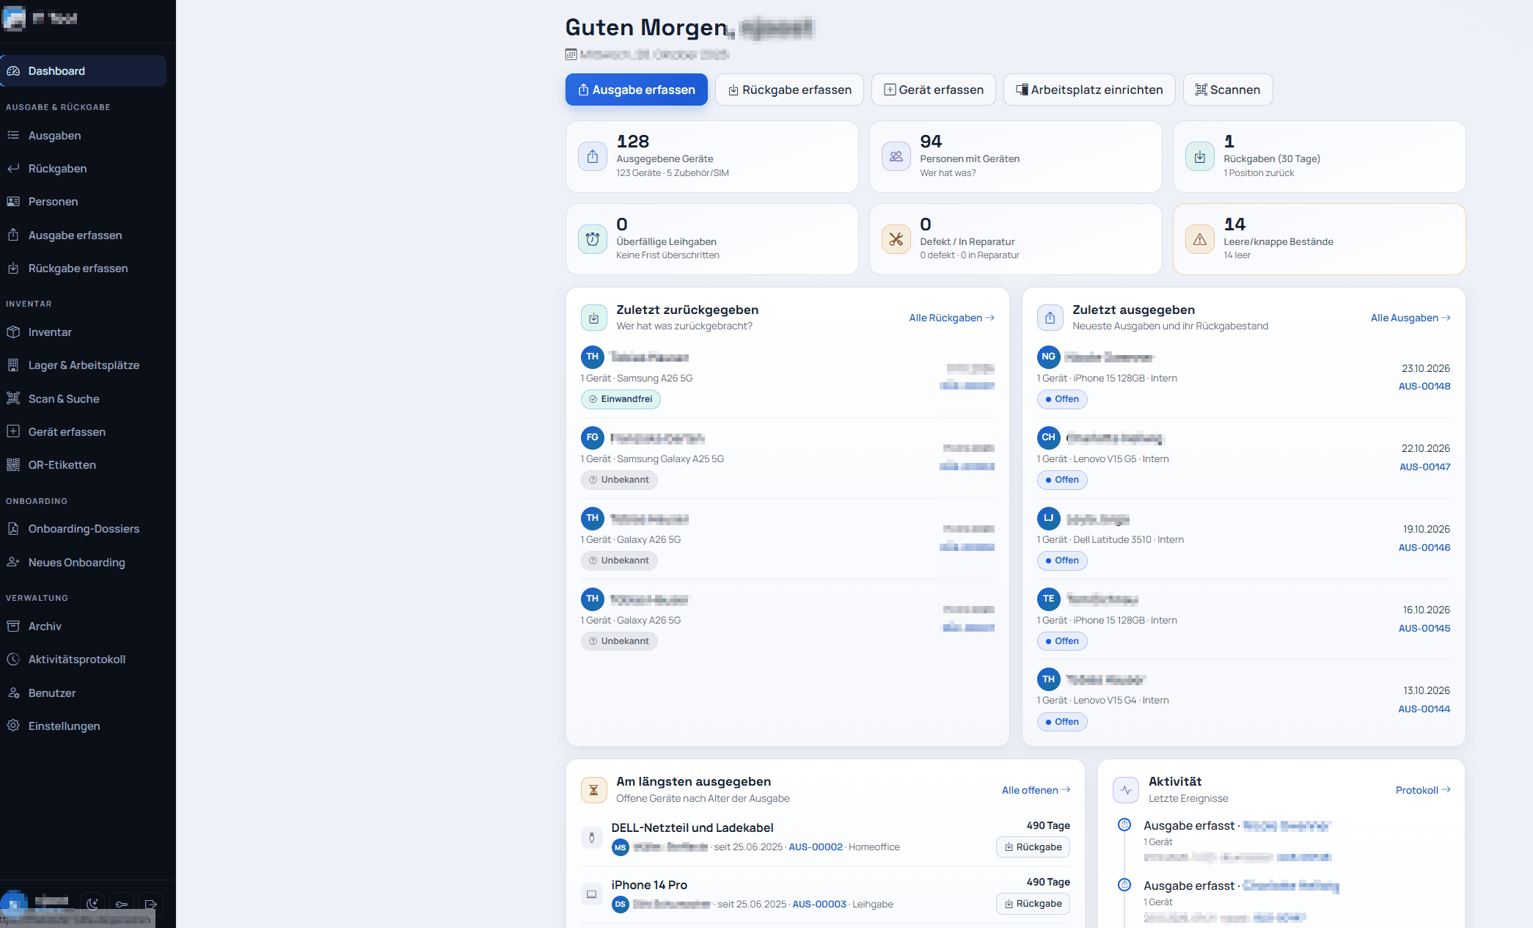The width and height of the screenshot is (1533, 928).
Task: Open the 128 Ausgegebene Geräte card
Action: tap(712, 157)
